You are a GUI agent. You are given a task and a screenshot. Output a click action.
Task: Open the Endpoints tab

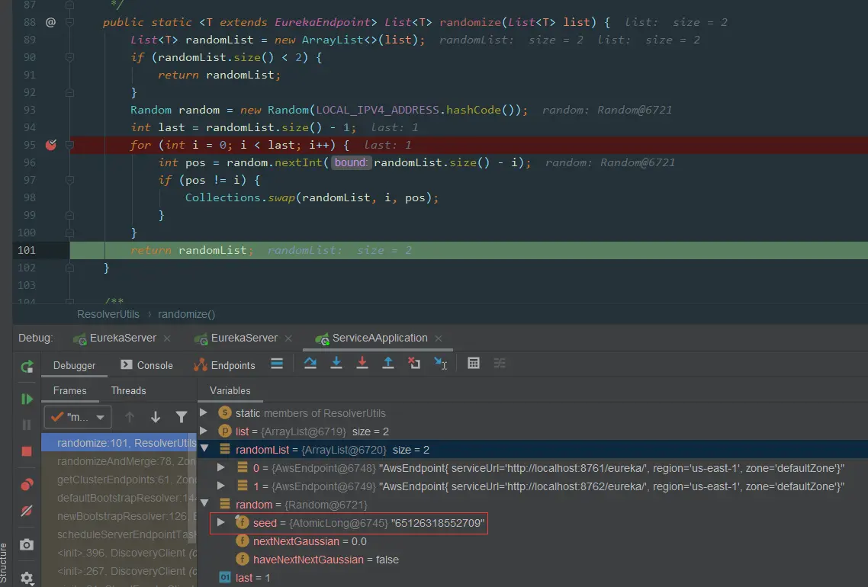tap(225, 366)
